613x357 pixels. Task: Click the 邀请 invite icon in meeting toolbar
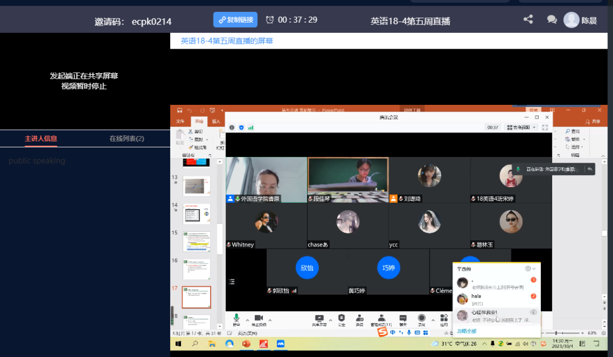359,318
